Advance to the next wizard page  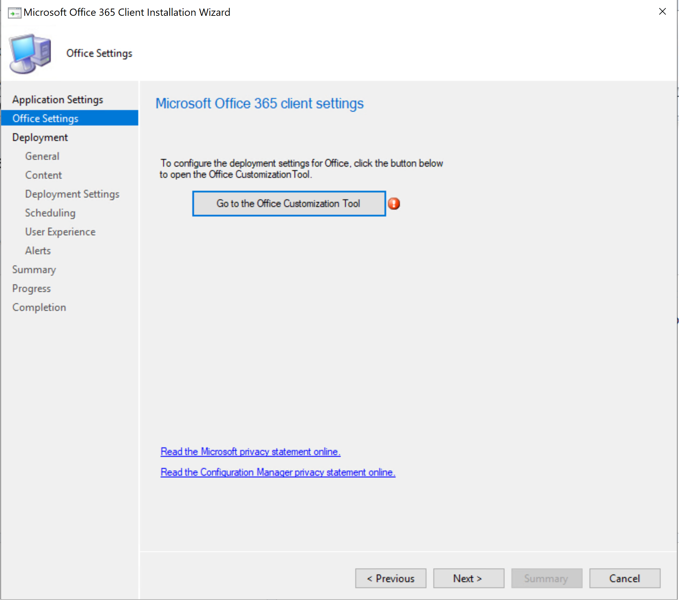[469, 578]
